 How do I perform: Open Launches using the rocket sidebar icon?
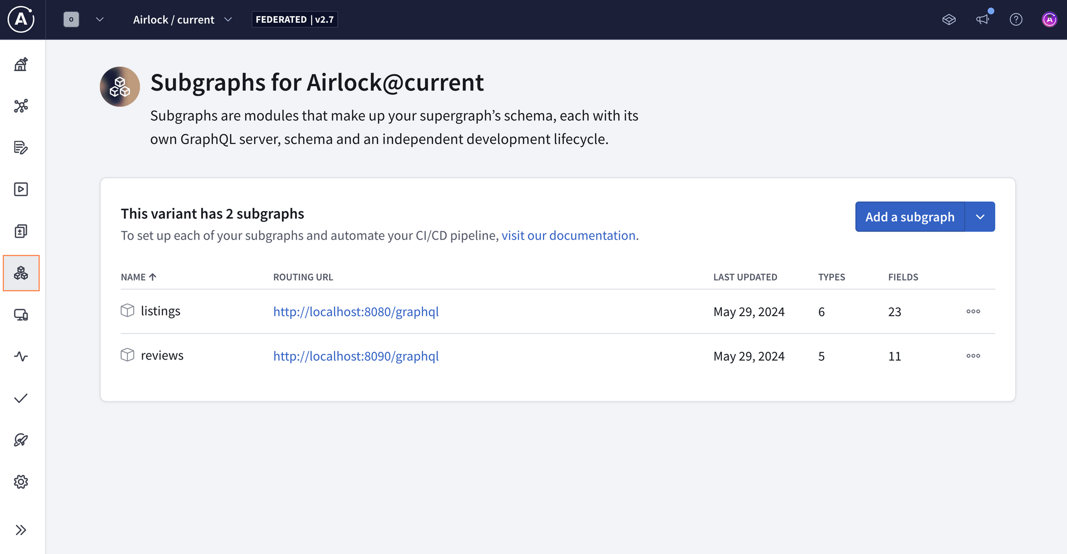pyautogui.click(x=21, y=440)
